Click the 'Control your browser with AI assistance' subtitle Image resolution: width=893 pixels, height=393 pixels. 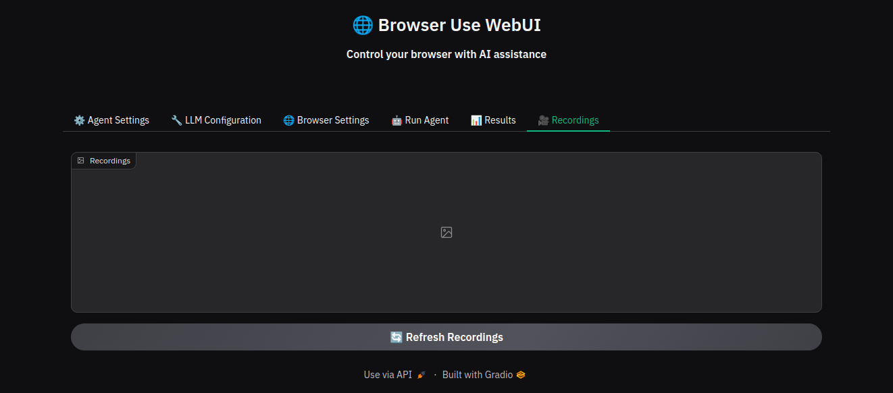tap(447, 54)
